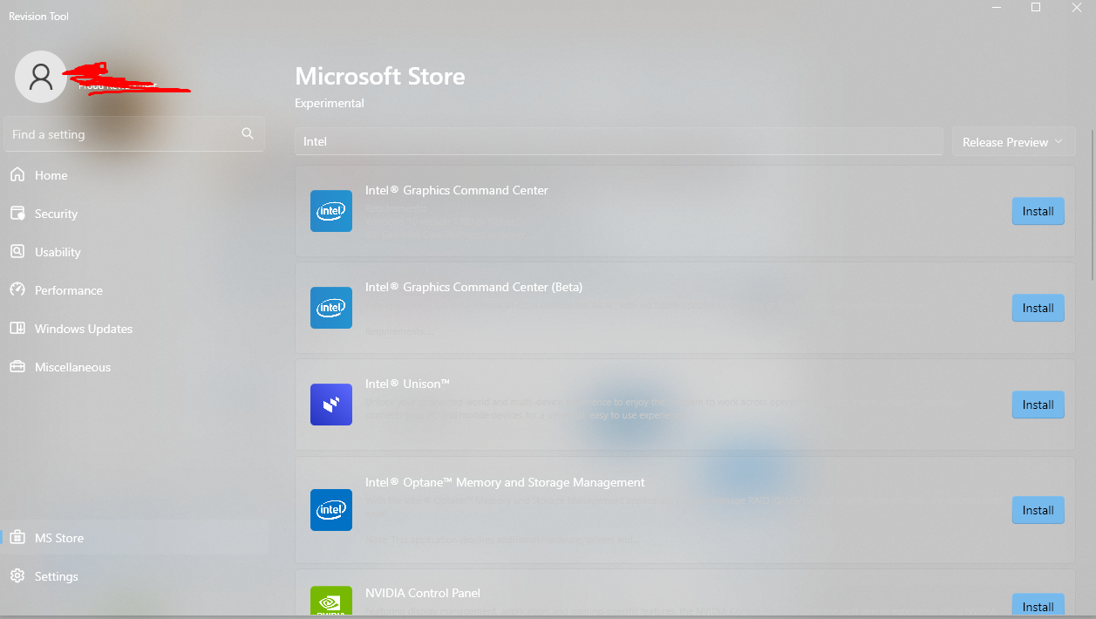Open the Performance section
1096x619 pixels.
134,290
